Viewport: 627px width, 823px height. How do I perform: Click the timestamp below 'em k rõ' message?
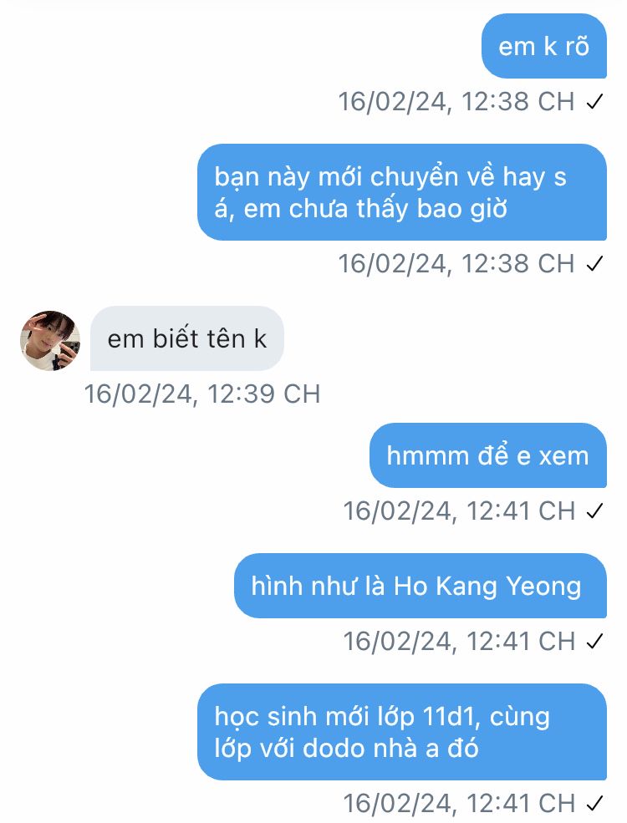pyautogui.click(x=456, y=102)
